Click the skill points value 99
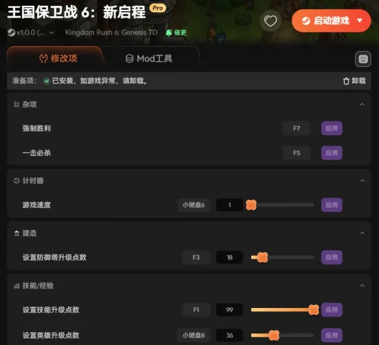Viewport: 379px width, 345px height. (229, 310)
